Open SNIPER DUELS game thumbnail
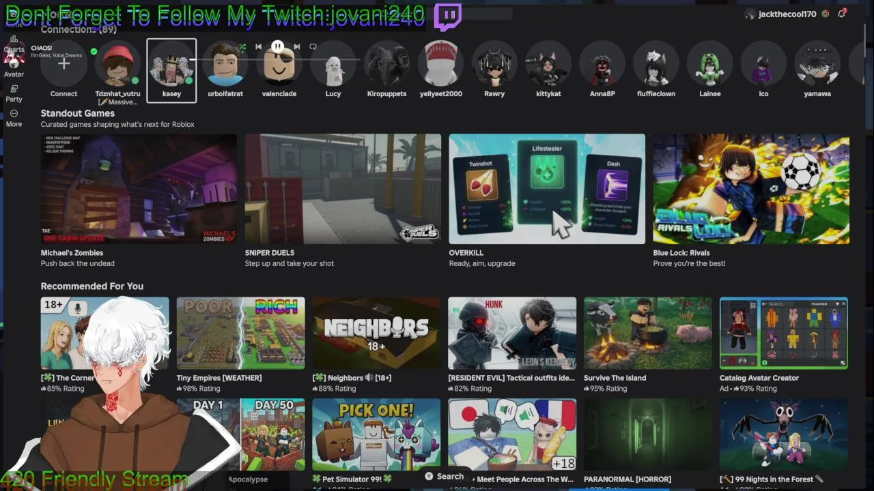Screen dimensions: 874x491 pyautogui.click(x=343, y=189)
